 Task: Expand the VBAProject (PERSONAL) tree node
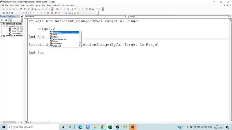(x=1, y=36)
